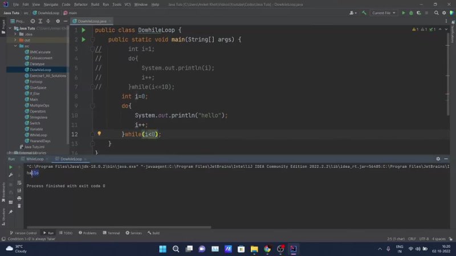Click main method breadcrumb in navigation bar
The width and height of the screenshot is (456, 256).
coord(70,13)
